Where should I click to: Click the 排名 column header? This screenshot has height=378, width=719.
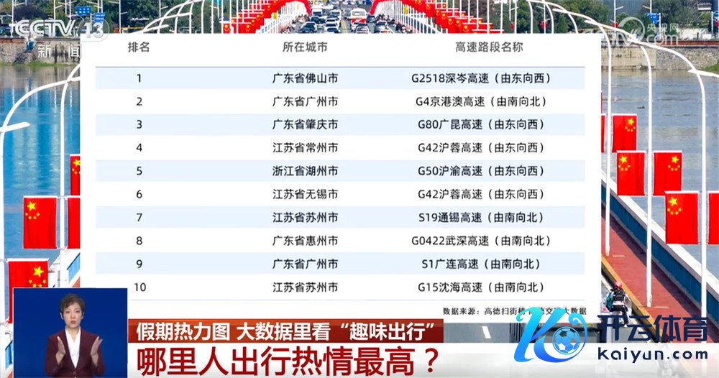click(x=139, y=47)
